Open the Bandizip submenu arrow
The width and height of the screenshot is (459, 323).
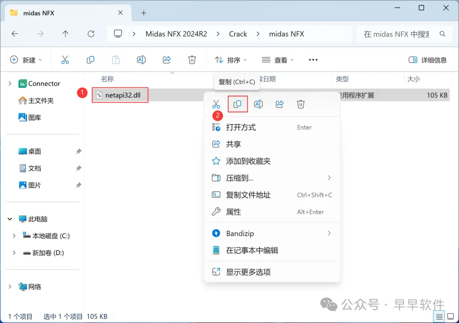coord(329,233)
